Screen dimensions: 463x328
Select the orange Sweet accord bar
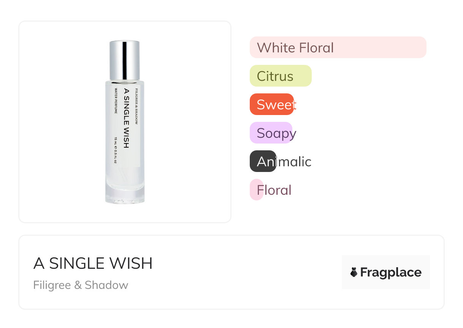[x=272, y=104]
